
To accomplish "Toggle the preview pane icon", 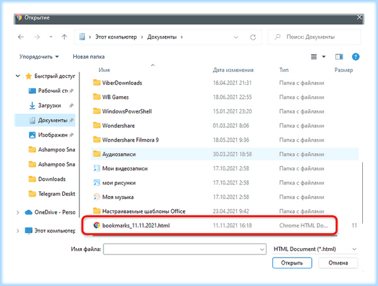I will [339, 57].
